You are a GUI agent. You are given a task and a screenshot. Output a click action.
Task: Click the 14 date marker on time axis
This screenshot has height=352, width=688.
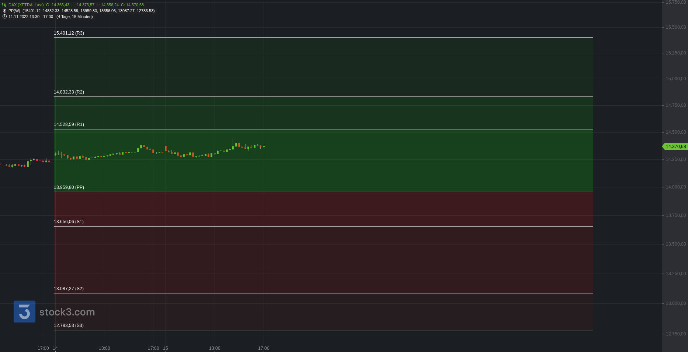[x=55, y=348]
